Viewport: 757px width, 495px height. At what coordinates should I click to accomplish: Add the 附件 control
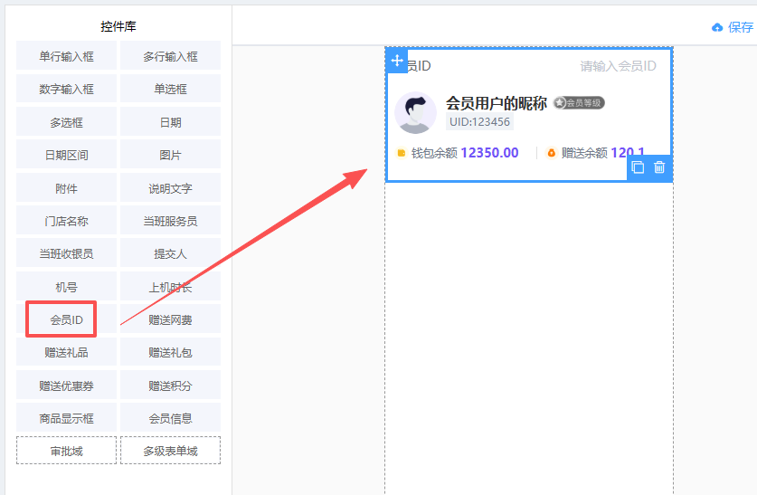click(x=67, y=188)
